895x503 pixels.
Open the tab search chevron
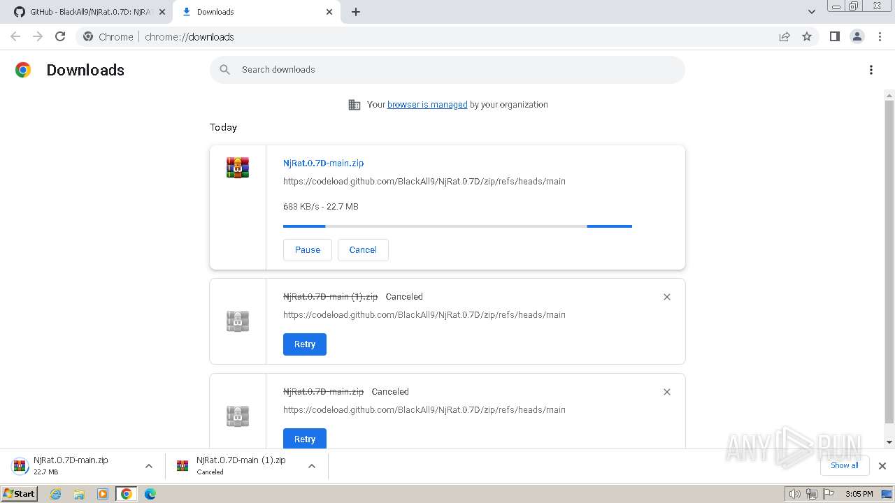click(x=811, y=12)
